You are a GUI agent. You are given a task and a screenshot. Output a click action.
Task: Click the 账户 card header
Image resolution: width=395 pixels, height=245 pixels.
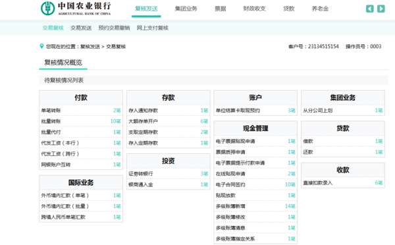click(255, 97)
